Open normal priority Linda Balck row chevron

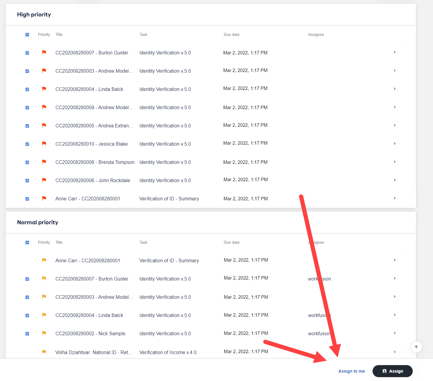coord(395,315)
